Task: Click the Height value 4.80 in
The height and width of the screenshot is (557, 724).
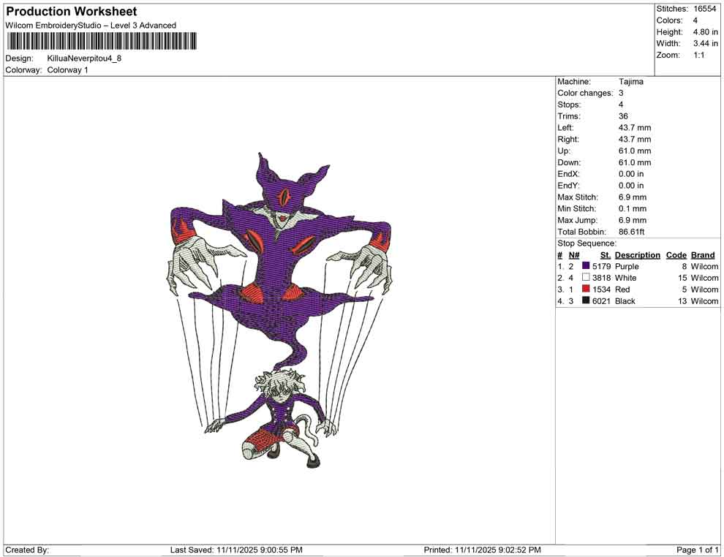Action: (x=706, y=32)
